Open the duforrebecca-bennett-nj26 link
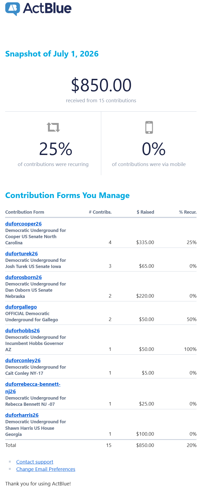Image resolution: width=200 pixels, height=490 pixels. (x=33, y=387)
